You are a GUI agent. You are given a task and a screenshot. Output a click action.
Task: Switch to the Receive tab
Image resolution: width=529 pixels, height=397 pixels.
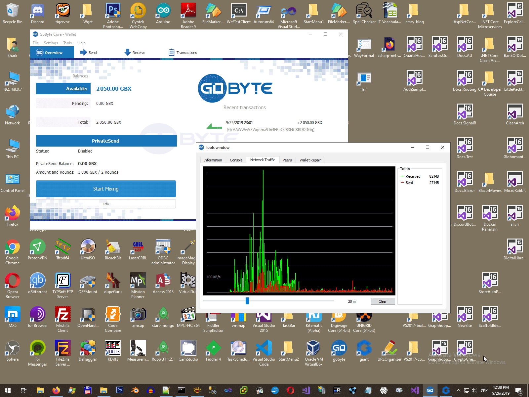click(x=135, y=53)
